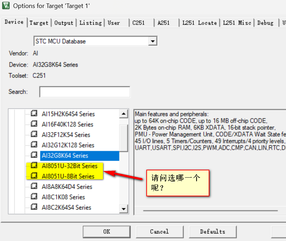The height and width of the screenshot is (241, 286).
Task: Select AI8C2K64S4 Series in device list
Action: [67, 207]
